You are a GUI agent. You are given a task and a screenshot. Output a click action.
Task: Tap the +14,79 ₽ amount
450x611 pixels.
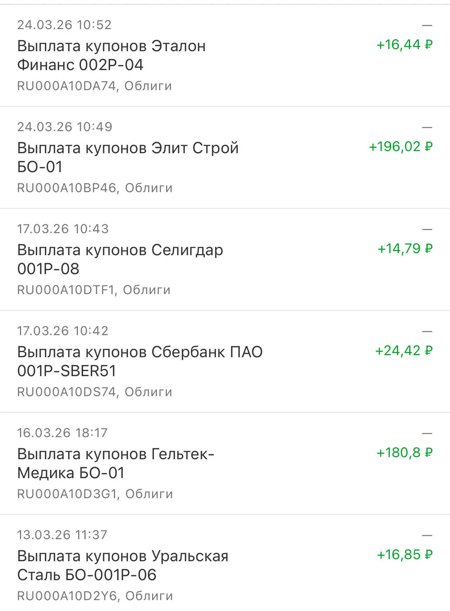[x=405, y=249]
